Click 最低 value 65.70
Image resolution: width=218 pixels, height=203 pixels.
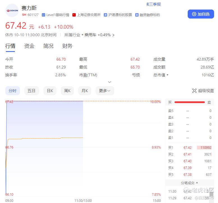(x=135, y=67)
